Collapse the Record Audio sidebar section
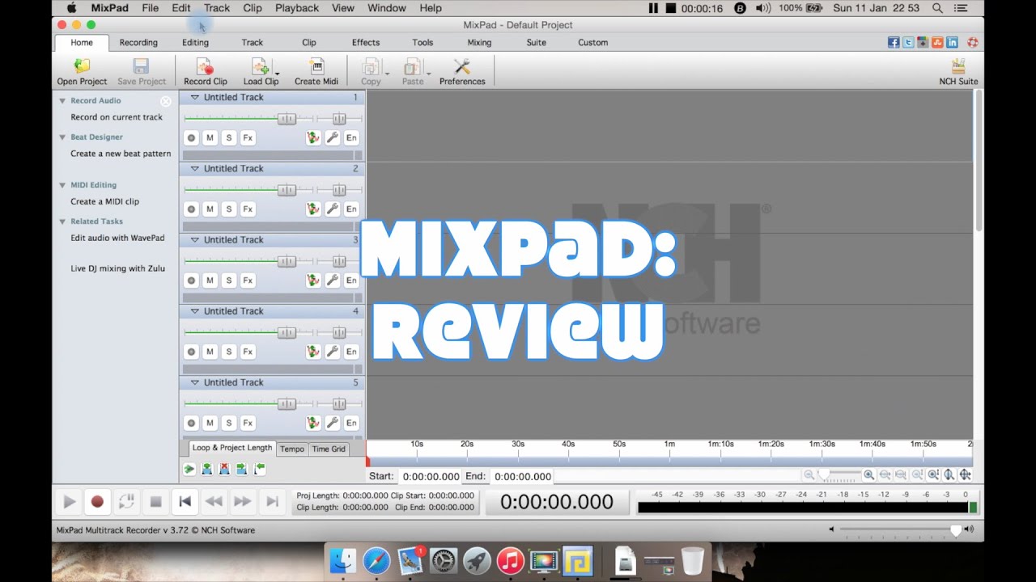The height and width of the screenshot is (582, 1036). pyautogui.click(x=62, y=101)
